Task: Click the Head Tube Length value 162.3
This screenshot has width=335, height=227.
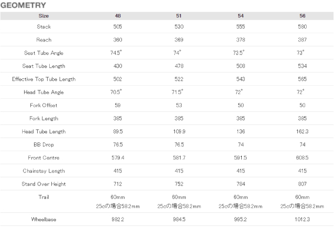Action: tap(303, 131)
